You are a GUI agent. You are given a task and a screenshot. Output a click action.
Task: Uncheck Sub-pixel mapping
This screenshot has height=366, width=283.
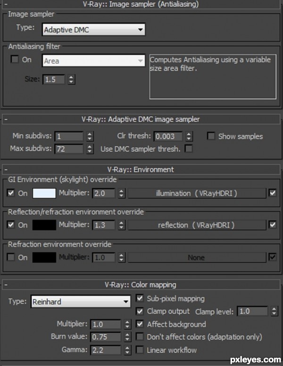[140, 298]
